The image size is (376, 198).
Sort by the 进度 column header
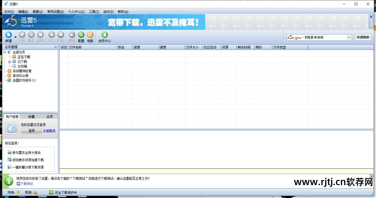click(146, 47)
